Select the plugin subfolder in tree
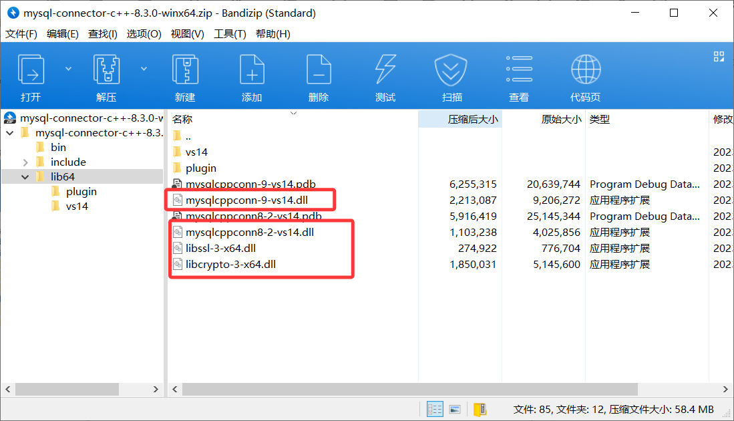The image size is (734, 421). (81, 192)
